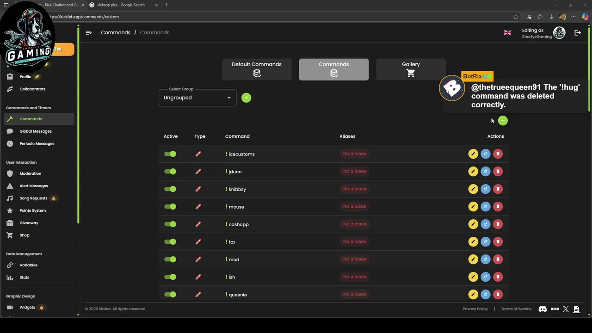
Task: Open the ShortysGaming account avatar menu
Action: click(x=559, y=33)
